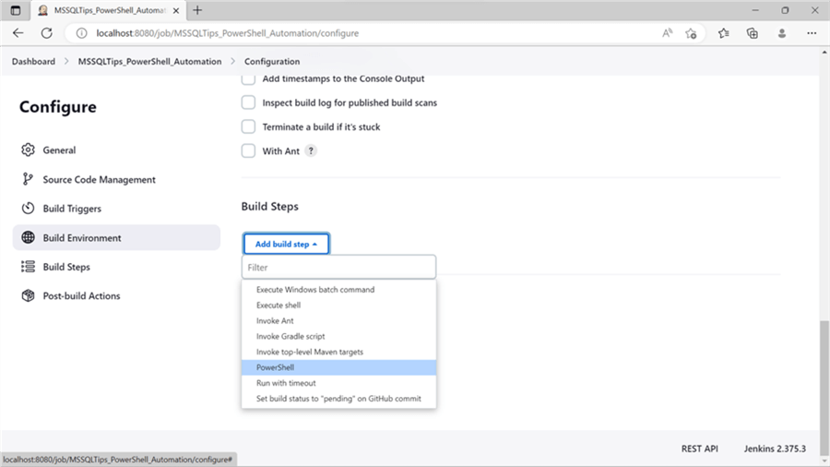The width and height of the screenshot is (830, 467).
Task: Add this page to favorites star icon
Action: 691,33
